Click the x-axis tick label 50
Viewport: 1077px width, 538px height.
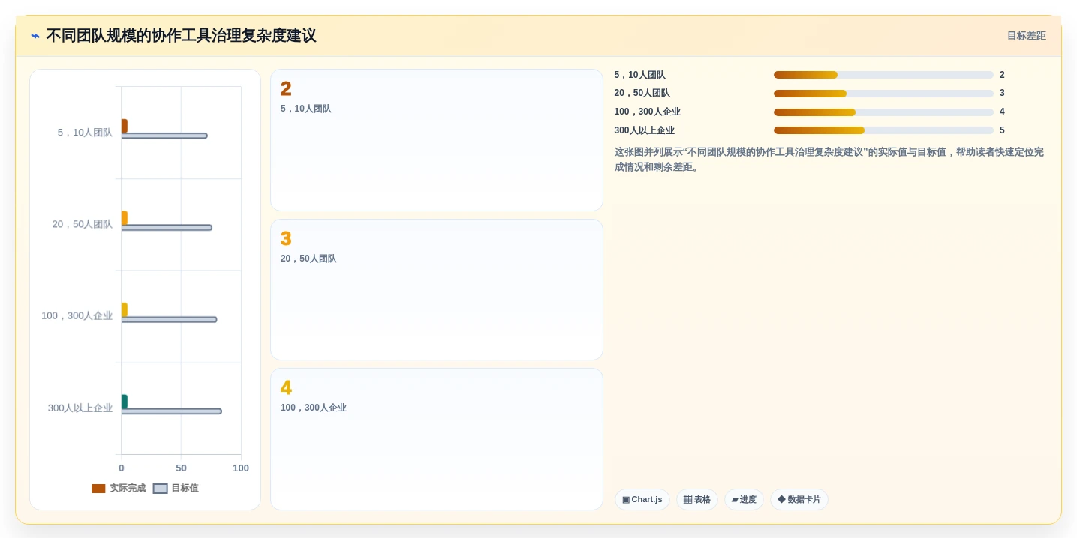tap(181, 468)
